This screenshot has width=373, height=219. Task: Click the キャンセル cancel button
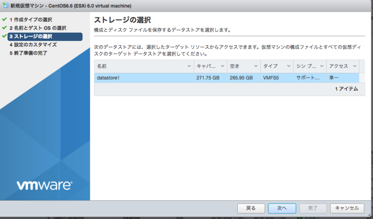tap(347, 208)
